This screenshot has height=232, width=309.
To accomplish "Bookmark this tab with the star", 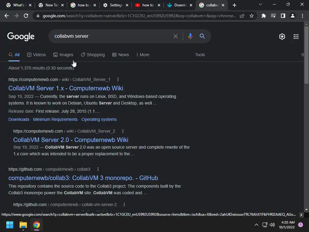I will pos(251,16).
